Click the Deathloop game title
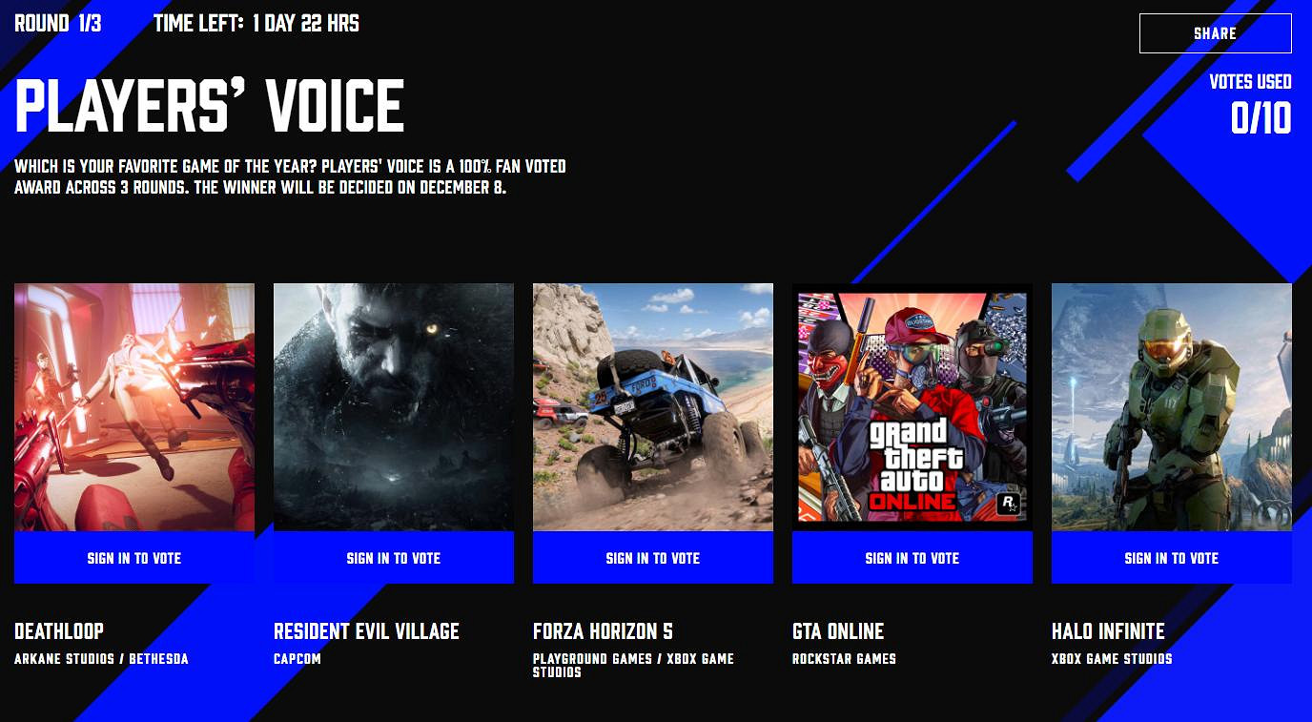The height and width of the screenshot is (722, 1312). click(x=59, y=631)
